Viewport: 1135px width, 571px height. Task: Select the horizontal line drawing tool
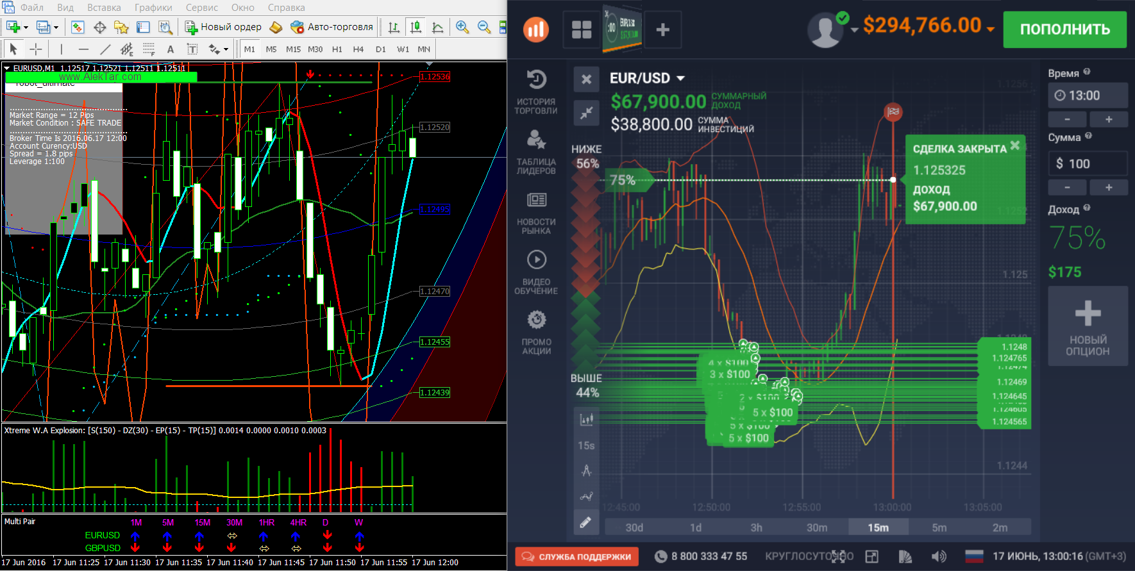click(83, 49)
